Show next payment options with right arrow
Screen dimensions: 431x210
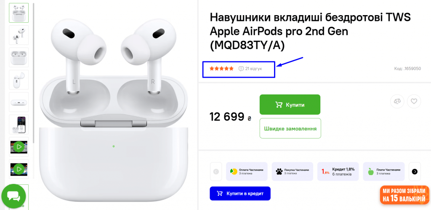[415, 172]
